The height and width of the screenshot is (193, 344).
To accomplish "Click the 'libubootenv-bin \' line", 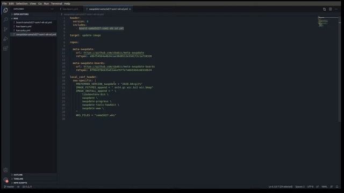I will [95, 94].
